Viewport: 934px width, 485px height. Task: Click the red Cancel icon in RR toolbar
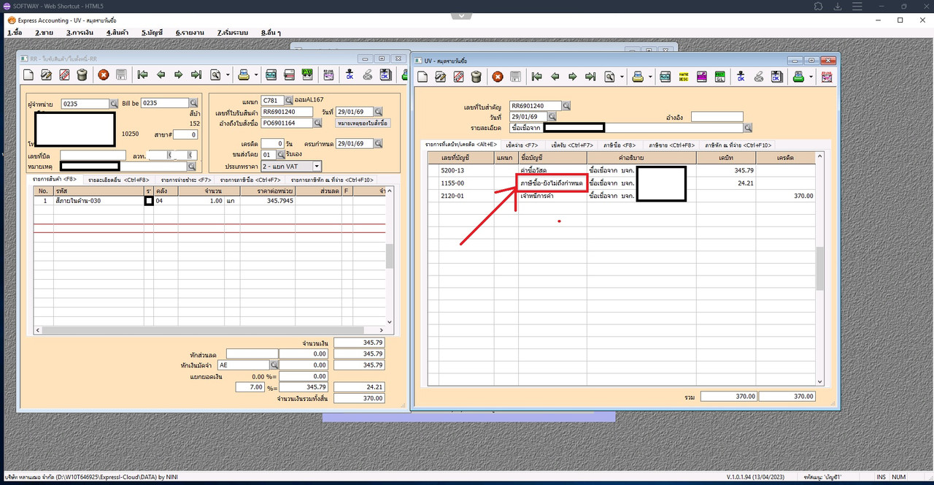[x=104, y=75]
